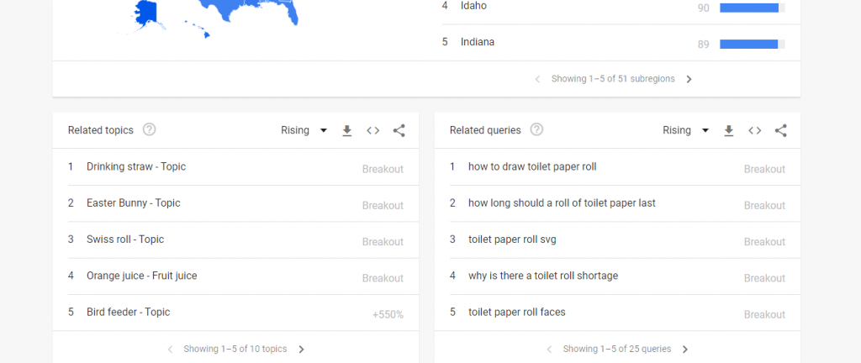This screenshot has height=363, width=861.
Task: Open the Rising dropdown in Related queries
Action: pyautogui.click(x=685, y=130)
